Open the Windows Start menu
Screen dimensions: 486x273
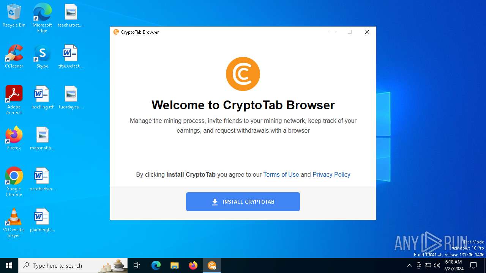(x=9, y=265)
